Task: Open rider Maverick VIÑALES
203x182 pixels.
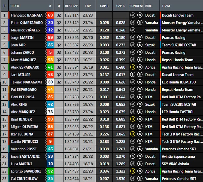Action: 25,30
